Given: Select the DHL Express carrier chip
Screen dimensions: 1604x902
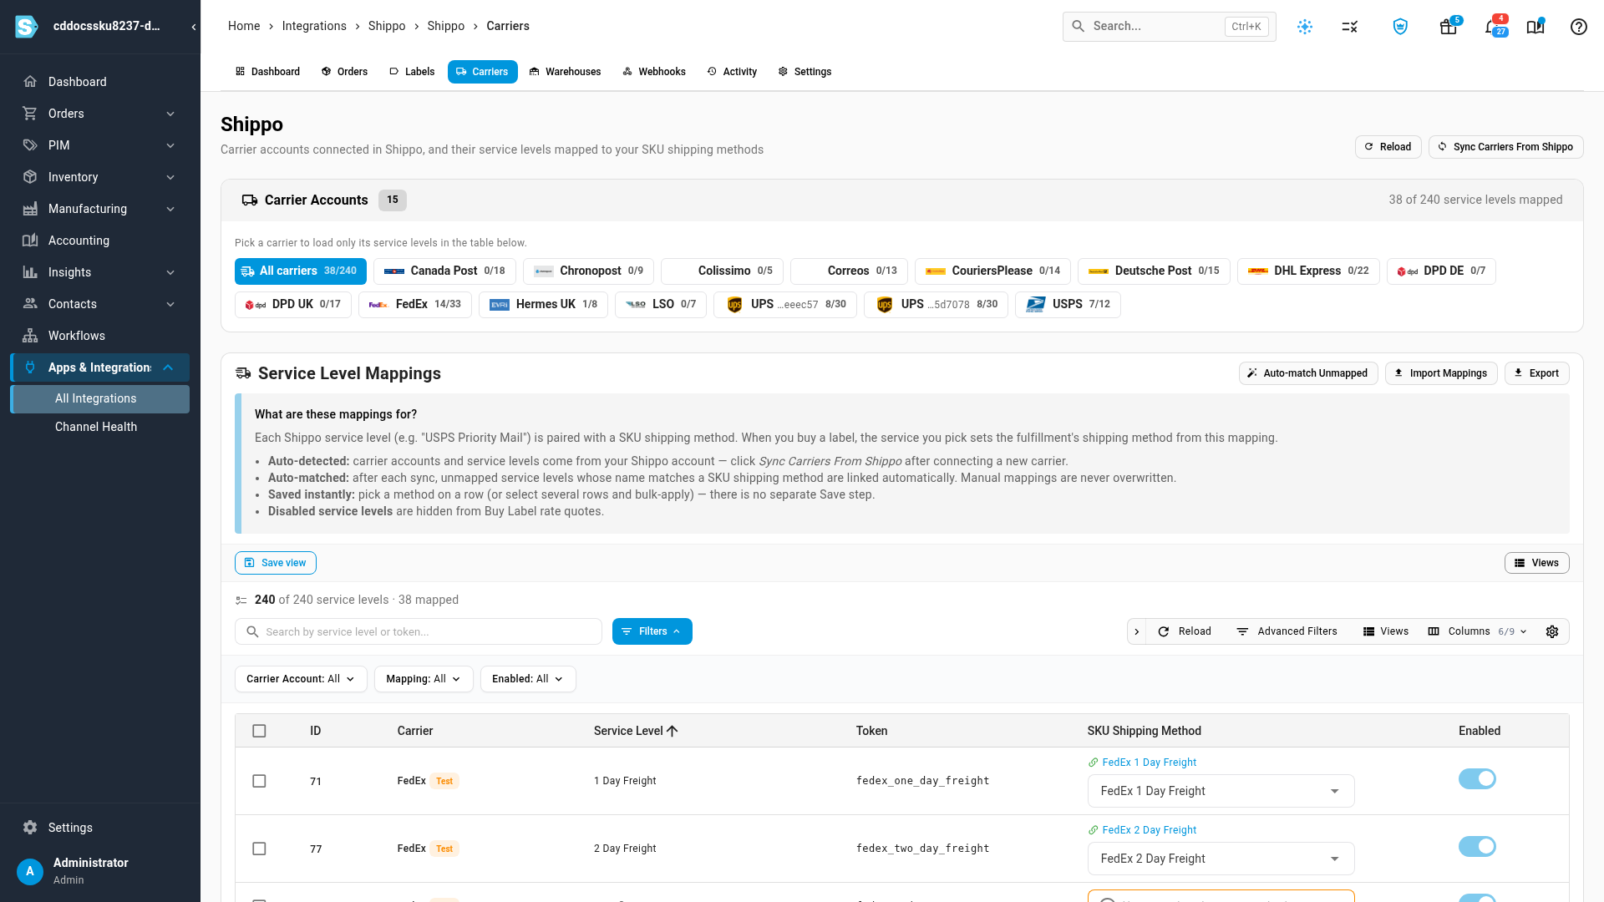Looking at the screenshot, I should coord(1308,271).
